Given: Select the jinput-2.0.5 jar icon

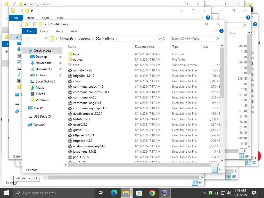Looking at the screenshot, I should coord(70,157).
